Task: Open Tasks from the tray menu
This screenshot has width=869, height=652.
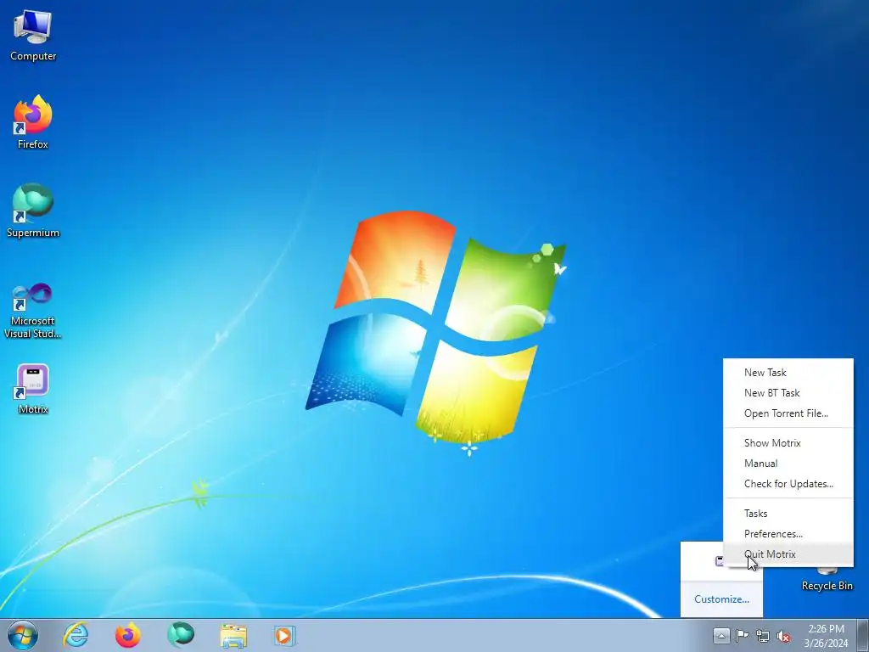Action: click(788, 514)
